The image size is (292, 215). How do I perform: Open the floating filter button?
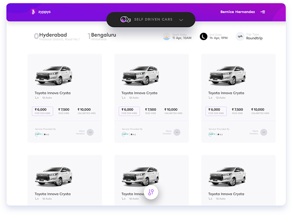(151, 192)
